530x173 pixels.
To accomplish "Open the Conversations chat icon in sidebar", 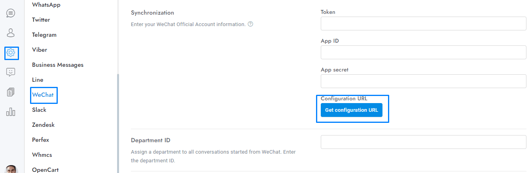I will click(11, 13).
